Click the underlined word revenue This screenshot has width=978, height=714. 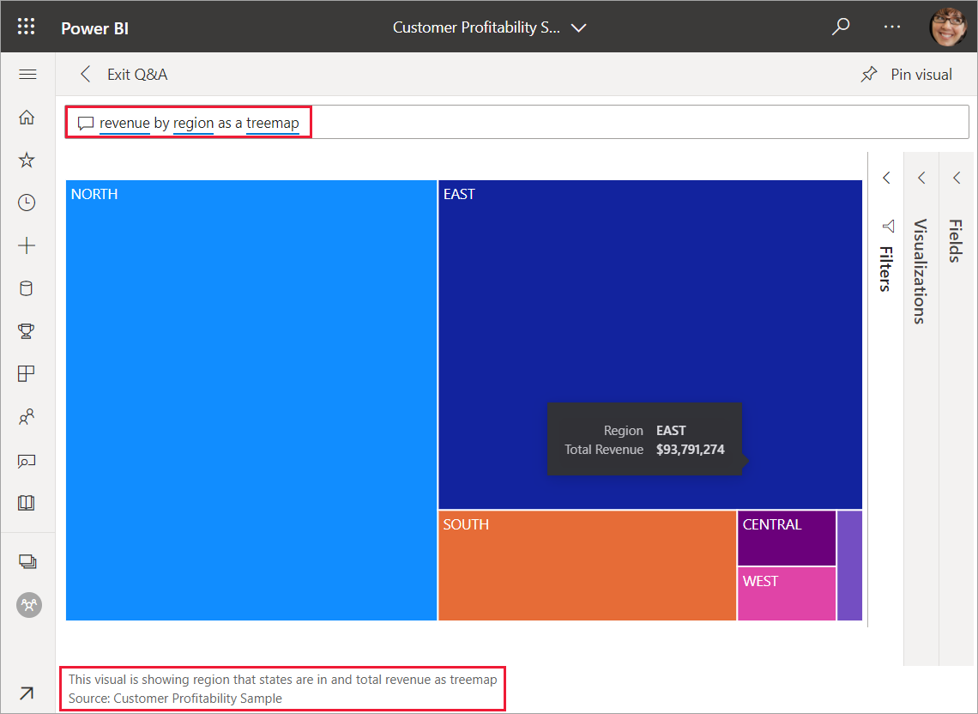[124, 123]
